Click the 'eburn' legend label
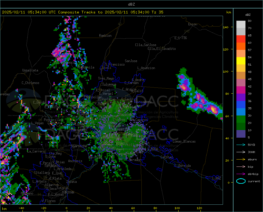The width and height of the screenshot is (263, 212). (252, 160)
